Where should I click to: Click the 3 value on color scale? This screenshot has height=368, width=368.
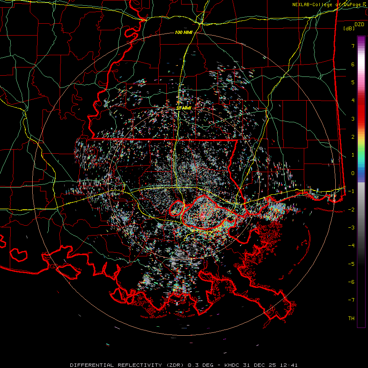[x=353, y=119]
